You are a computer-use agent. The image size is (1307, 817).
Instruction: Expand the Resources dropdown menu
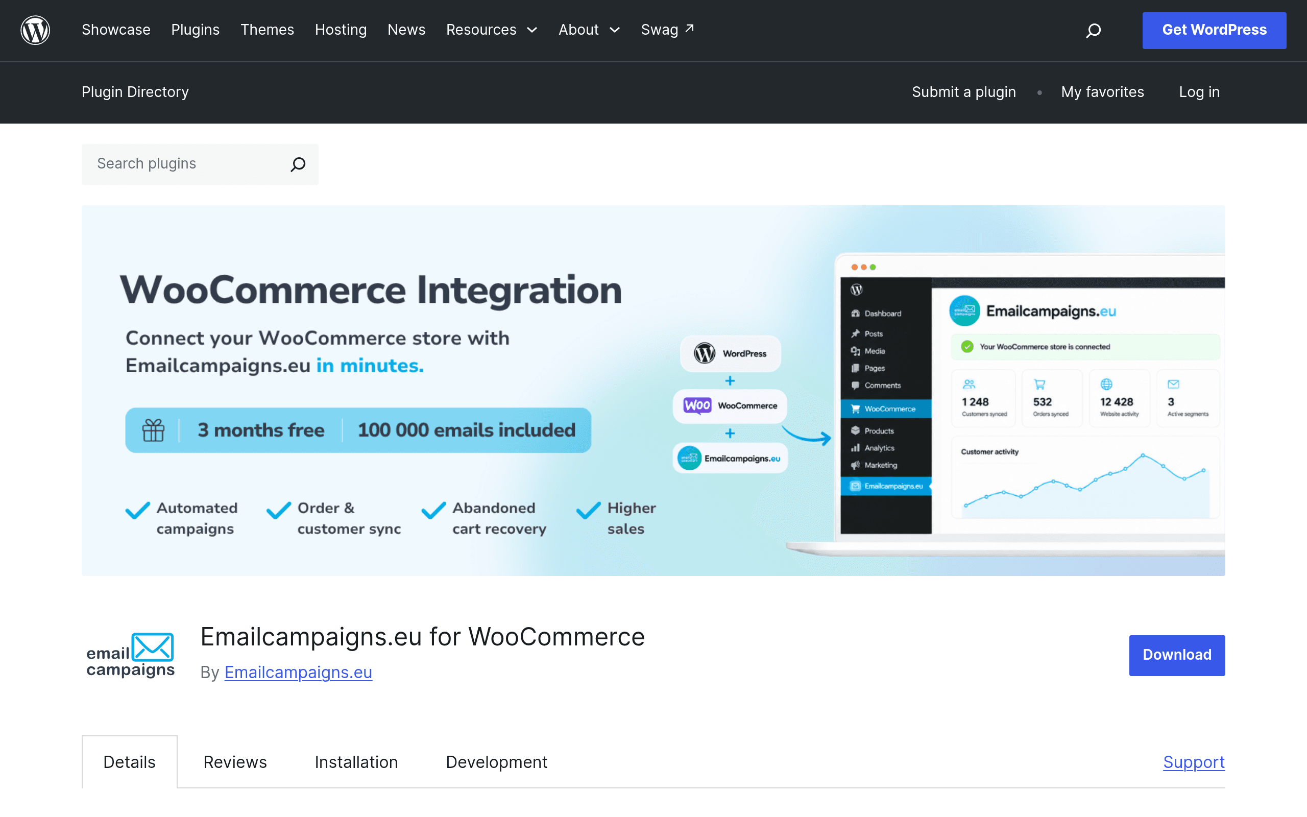(x=492, y=30)
